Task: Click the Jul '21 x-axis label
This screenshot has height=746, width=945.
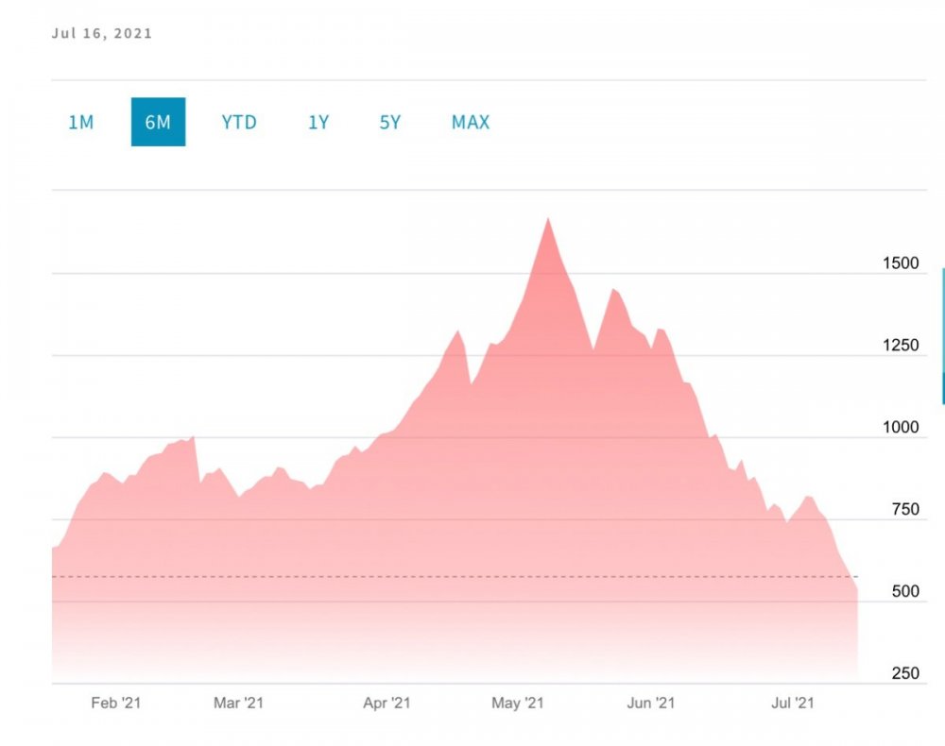Action: (793, 704)
